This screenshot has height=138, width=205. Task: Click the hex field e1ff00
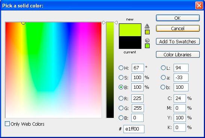(134, 129)
